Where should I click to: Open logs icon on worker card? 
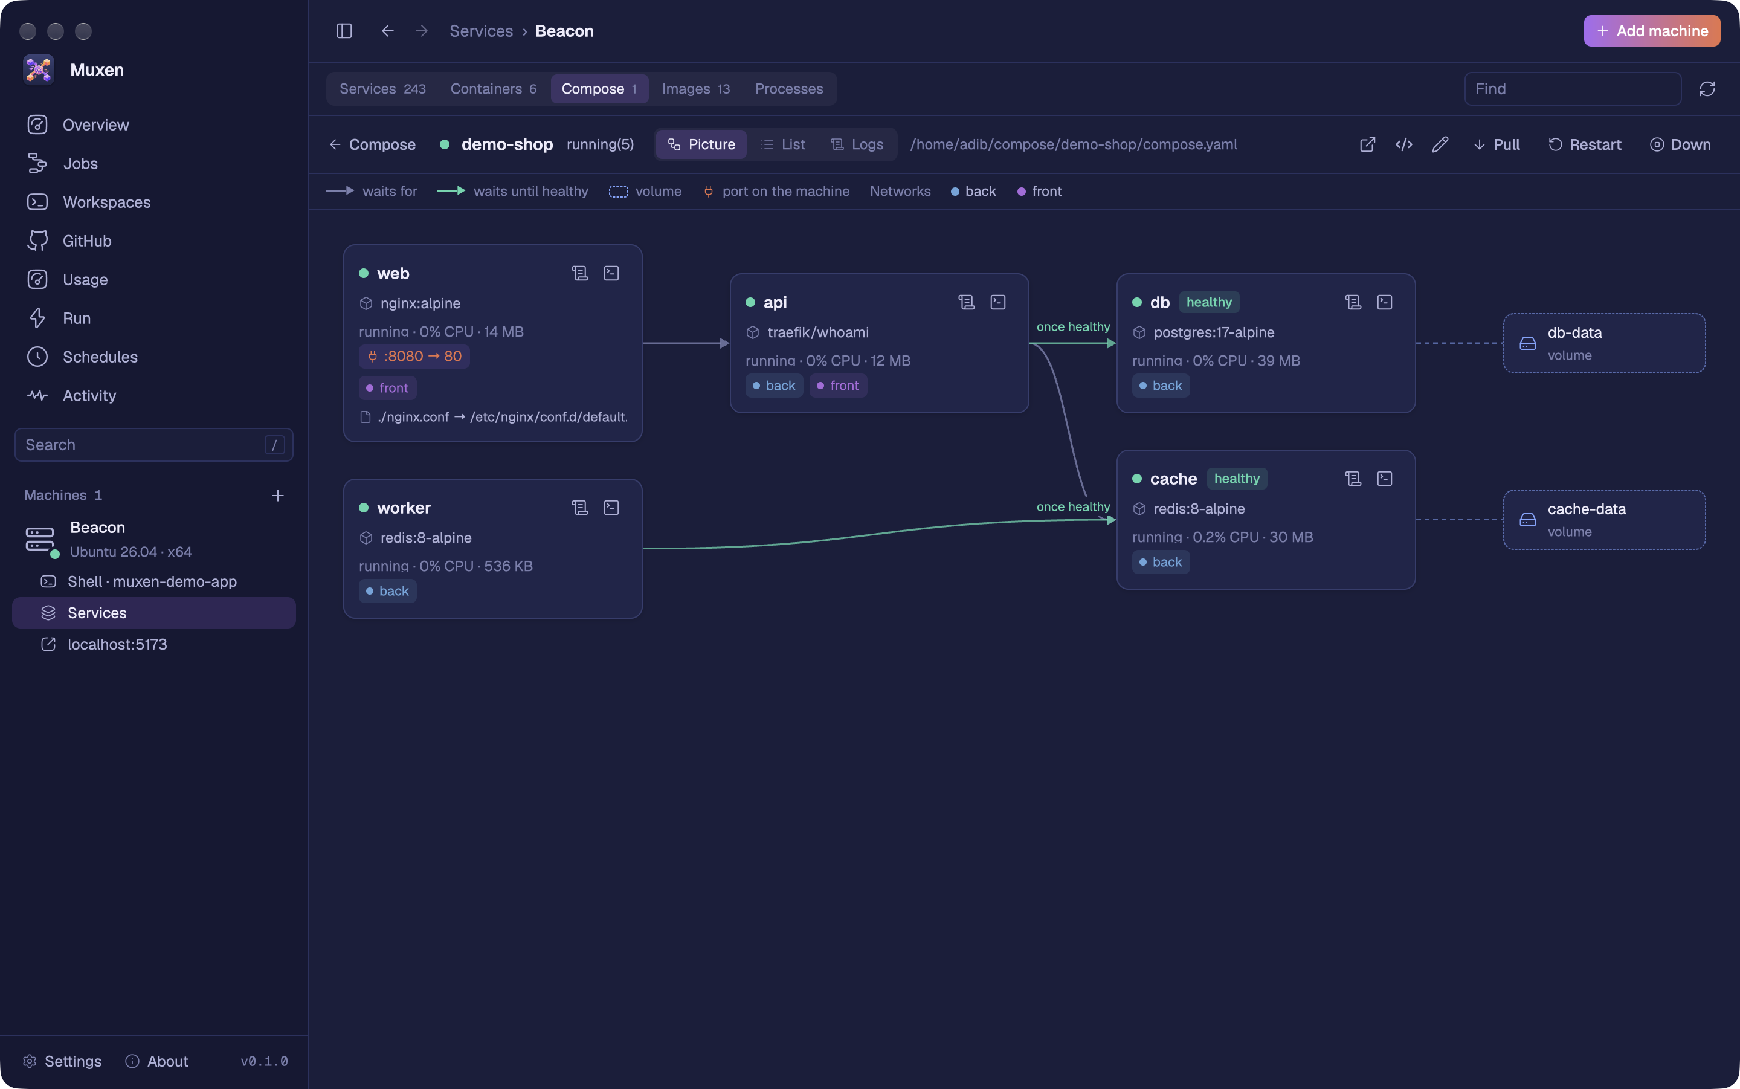pyautogui.click(x=579, y=508)
